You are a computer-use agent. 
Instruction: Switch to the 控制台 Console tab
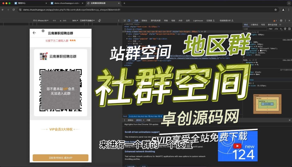[x=144, y=20]
